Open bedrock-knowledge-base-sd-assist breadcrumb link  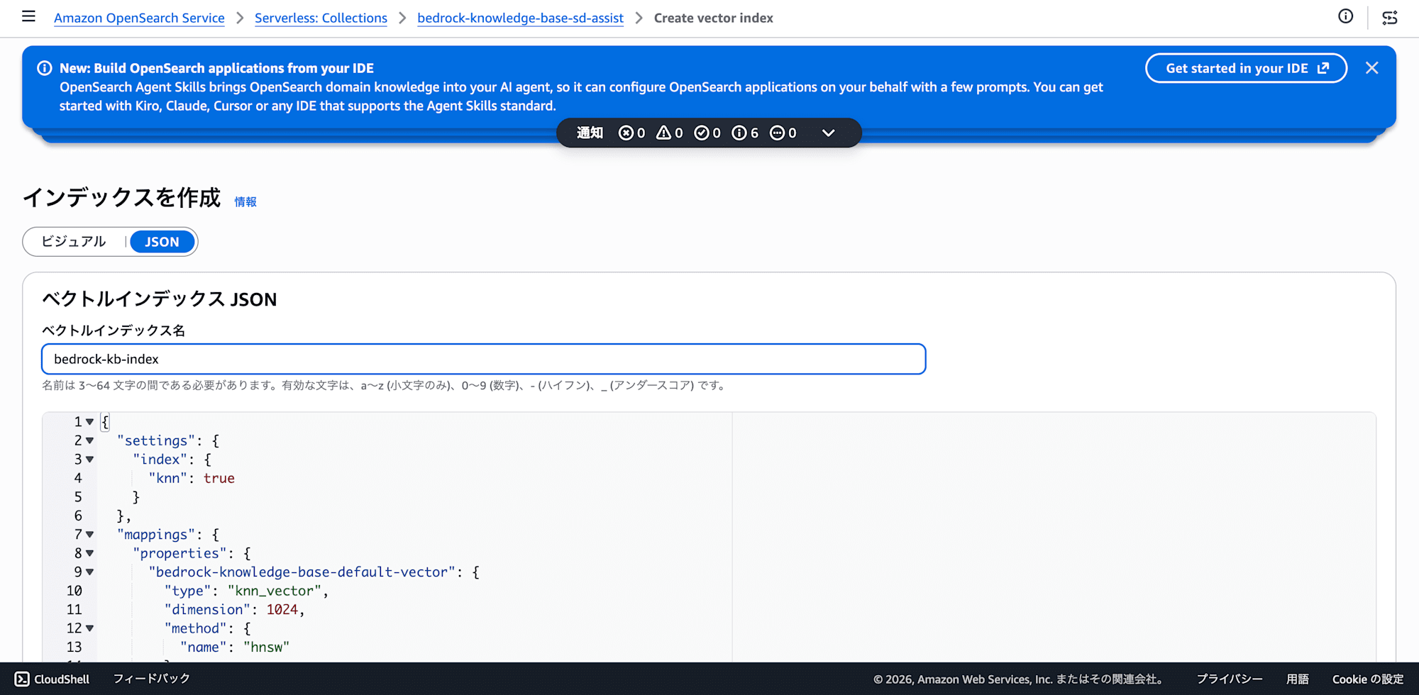click(520, 18)
